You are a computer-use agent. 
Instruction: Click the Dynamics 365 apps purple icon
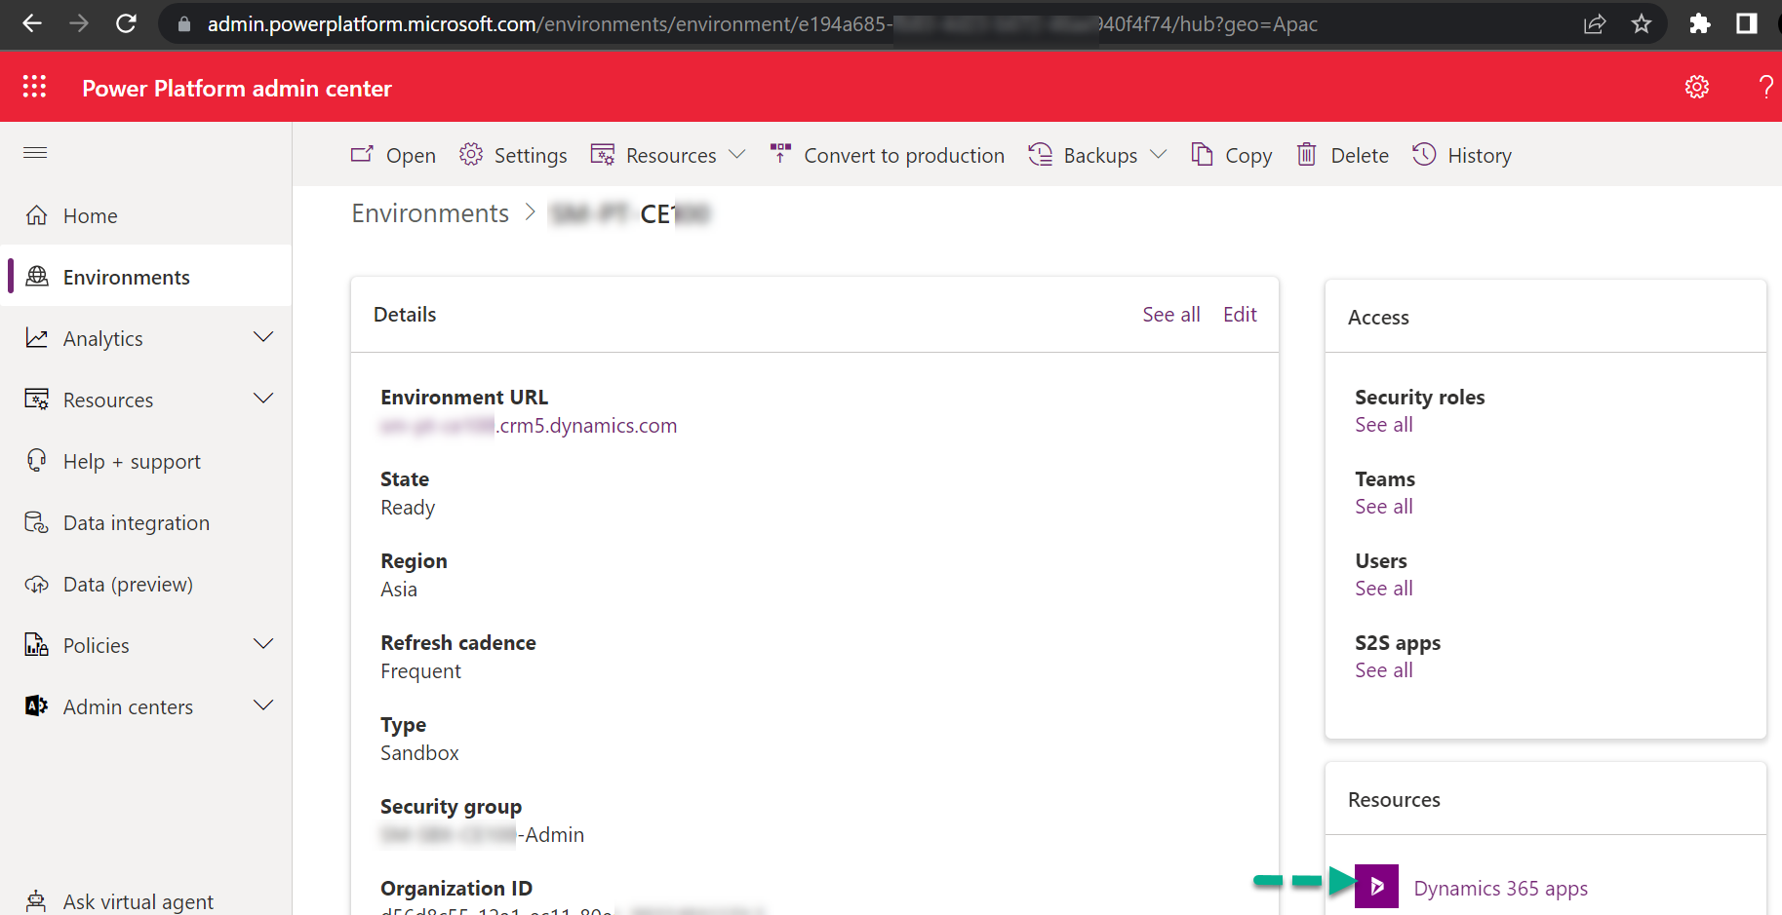1376,886
